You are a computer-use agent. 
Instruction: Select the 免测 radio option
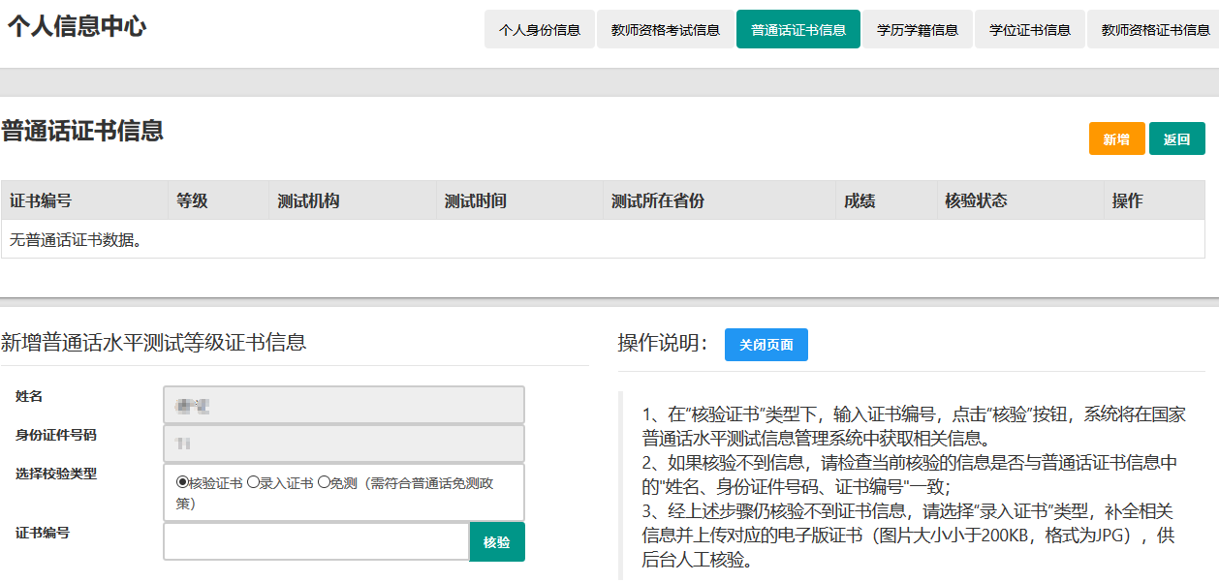click(323, 482)
